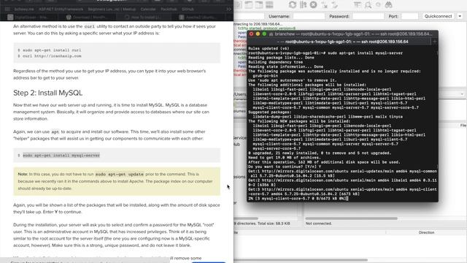Screen dimensions: 467x263
Task: Click Terminal window title brianchew
Action: coord(352,34)
